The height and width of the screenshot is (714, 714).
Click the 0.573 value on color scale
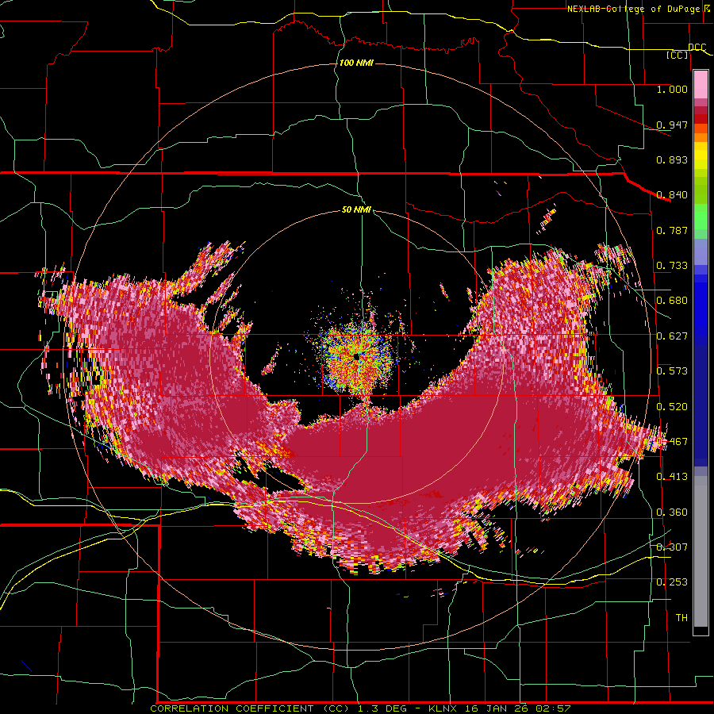672,370
